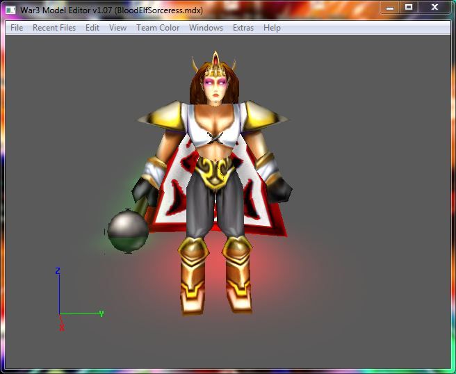Open the Team Color menu
This screenshot has width=456, height=374.
pos(158,28)
